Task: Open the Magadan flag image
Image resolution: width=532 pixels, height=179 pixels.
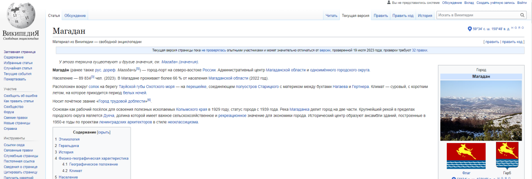Action: tap(466, 155)
